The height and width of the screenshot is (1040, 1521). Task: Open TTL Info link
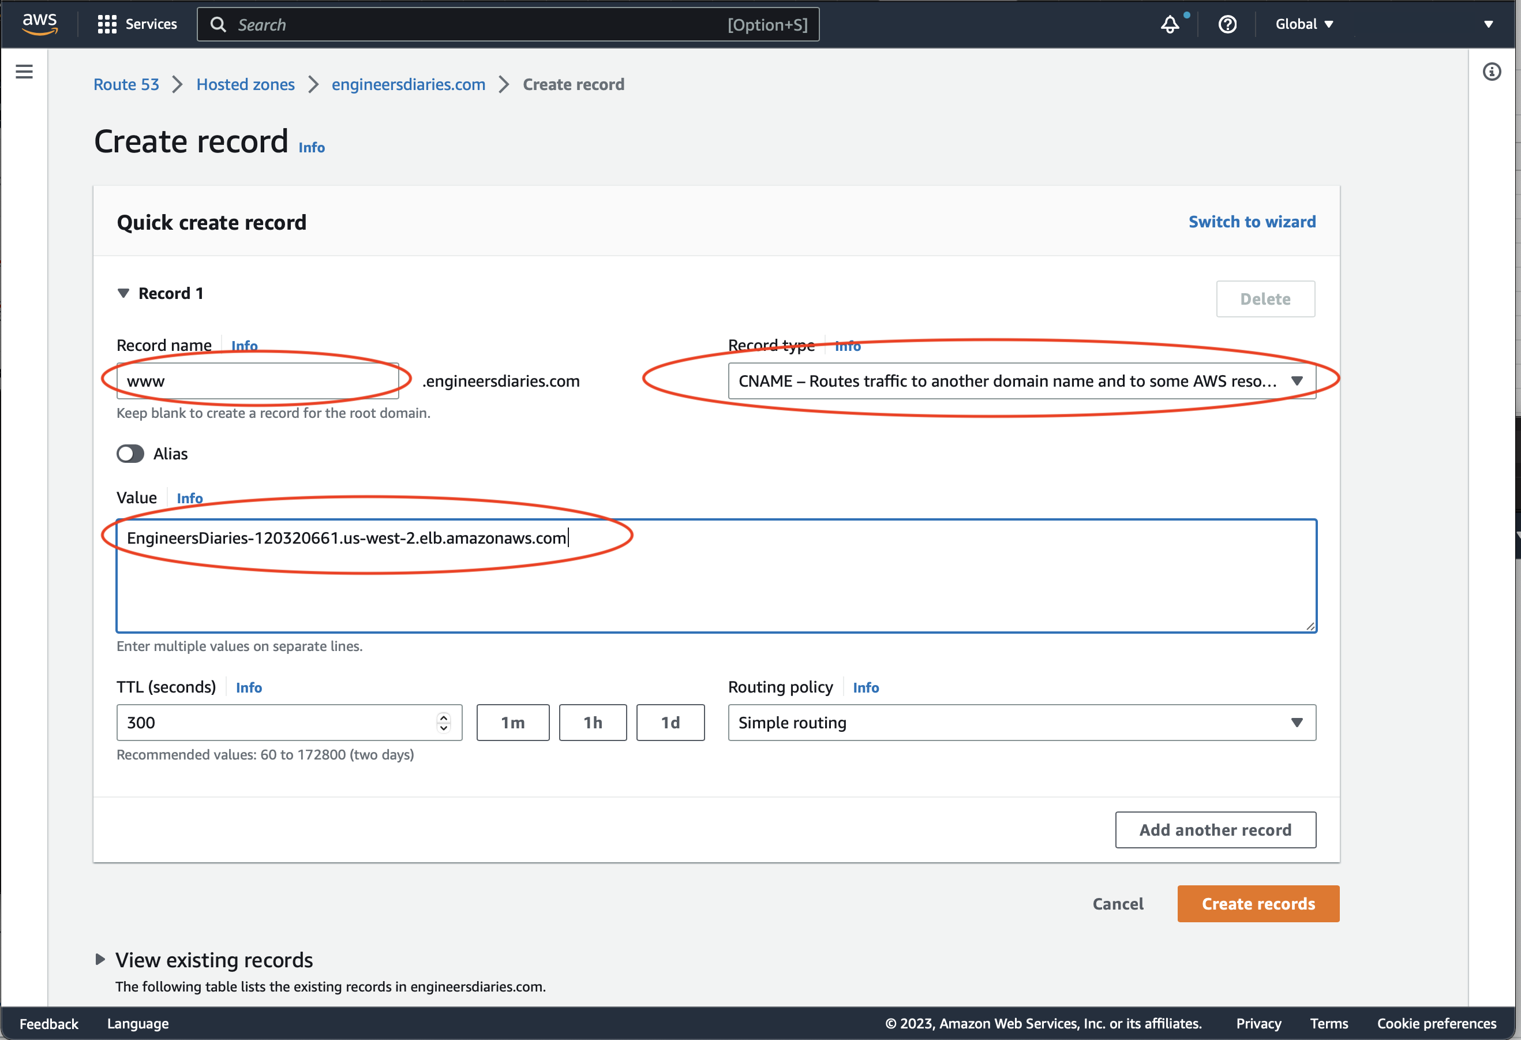(x=249, y=687)
